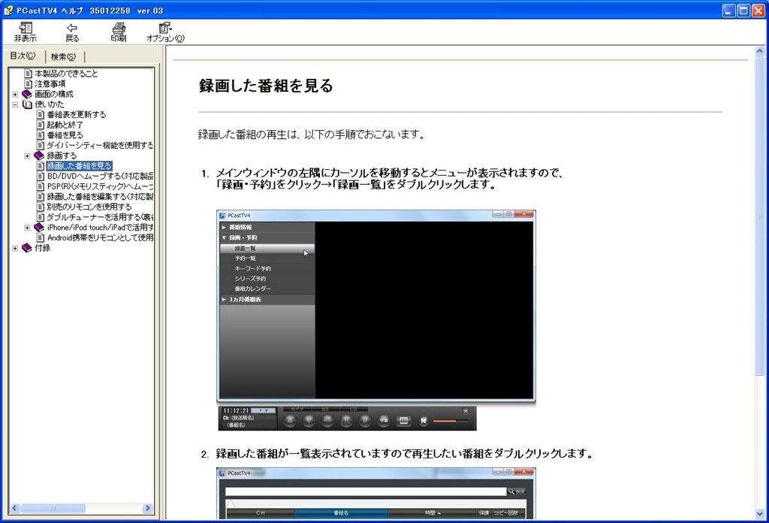This screenshot has width=769, height=523.
Task: Collapse the 使いかた tree node
Action: coord(15,104)
